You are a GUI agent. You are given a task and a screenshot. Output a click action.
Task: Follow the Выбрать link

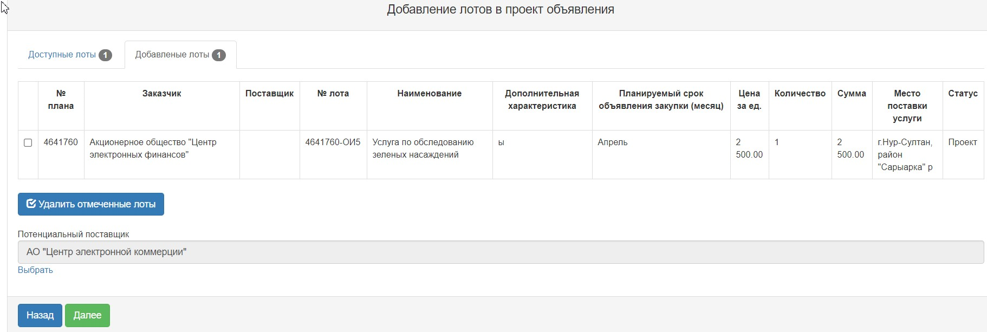click(35, 270)
